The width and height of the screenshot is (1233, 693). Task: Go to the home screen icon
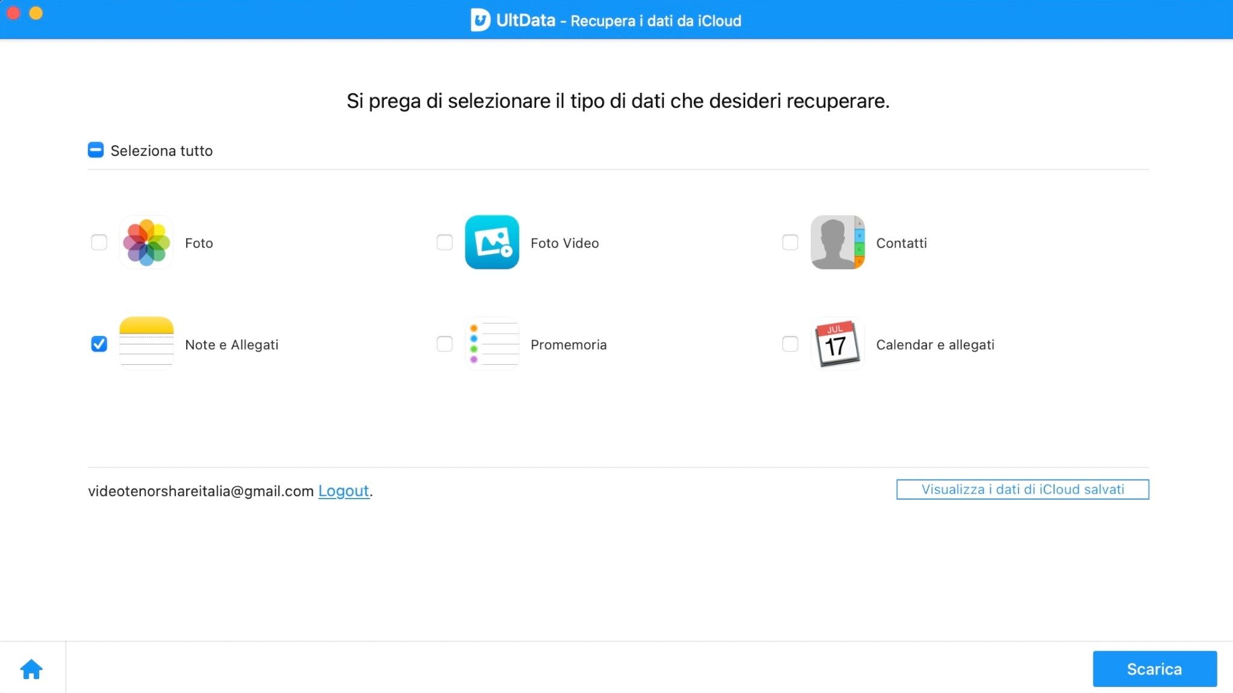coord(31,669)
